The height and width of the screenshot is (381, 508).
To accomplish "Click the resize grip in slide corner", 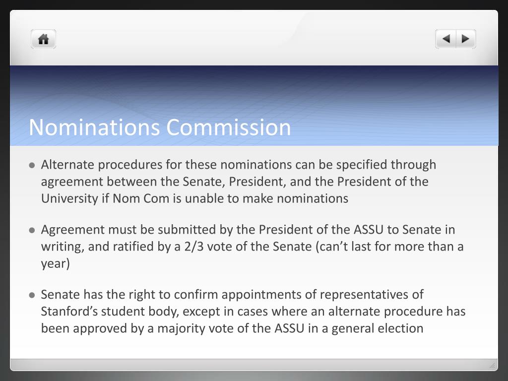I will tap(492, 366).
